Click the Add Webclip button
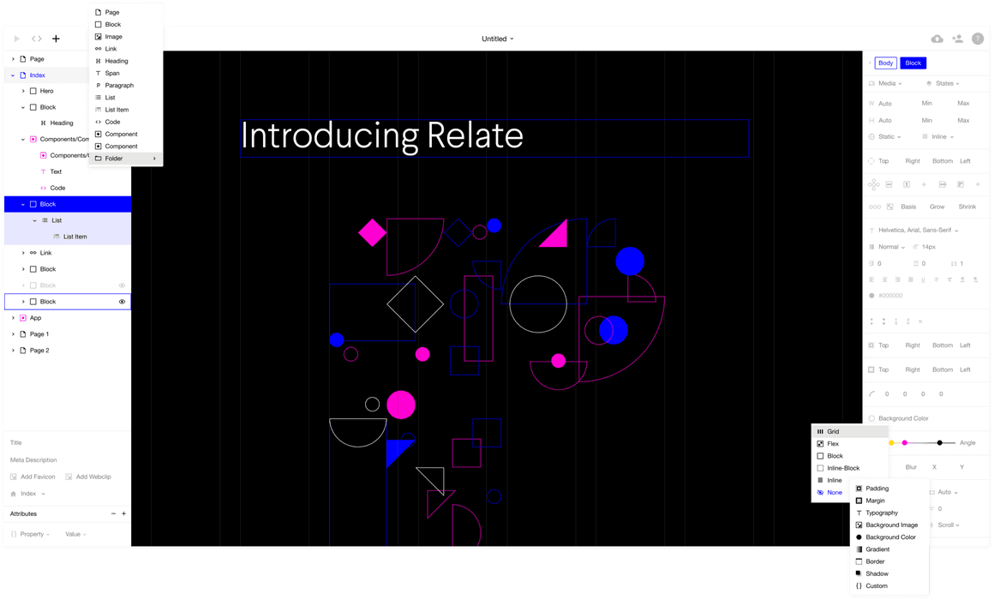The image size is (994, 600). [x=88, y=477]
